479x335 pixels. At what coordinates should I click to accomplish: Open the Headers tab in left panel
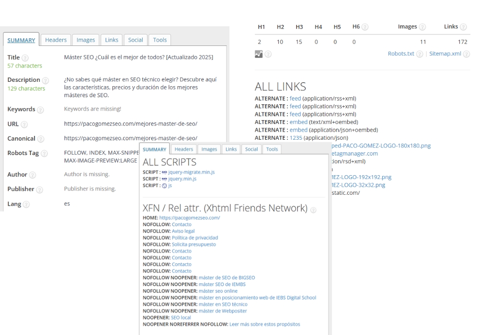56,40
